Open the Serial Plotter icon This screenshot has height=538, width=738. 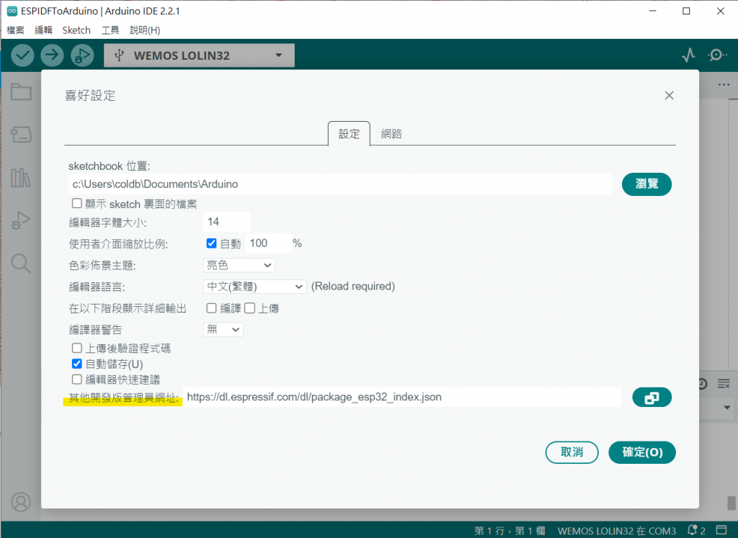click(688, 55)
